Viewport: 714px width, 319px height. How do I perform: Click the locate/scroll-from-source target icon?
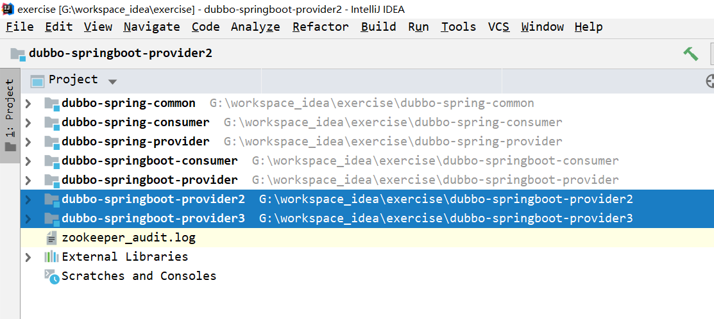point(710,81)
